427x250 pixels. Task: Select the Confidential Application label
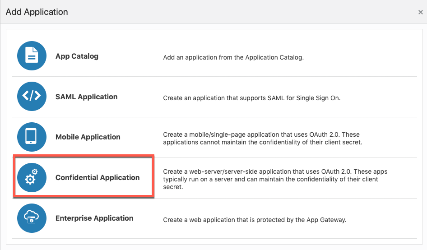click(97, 177)
